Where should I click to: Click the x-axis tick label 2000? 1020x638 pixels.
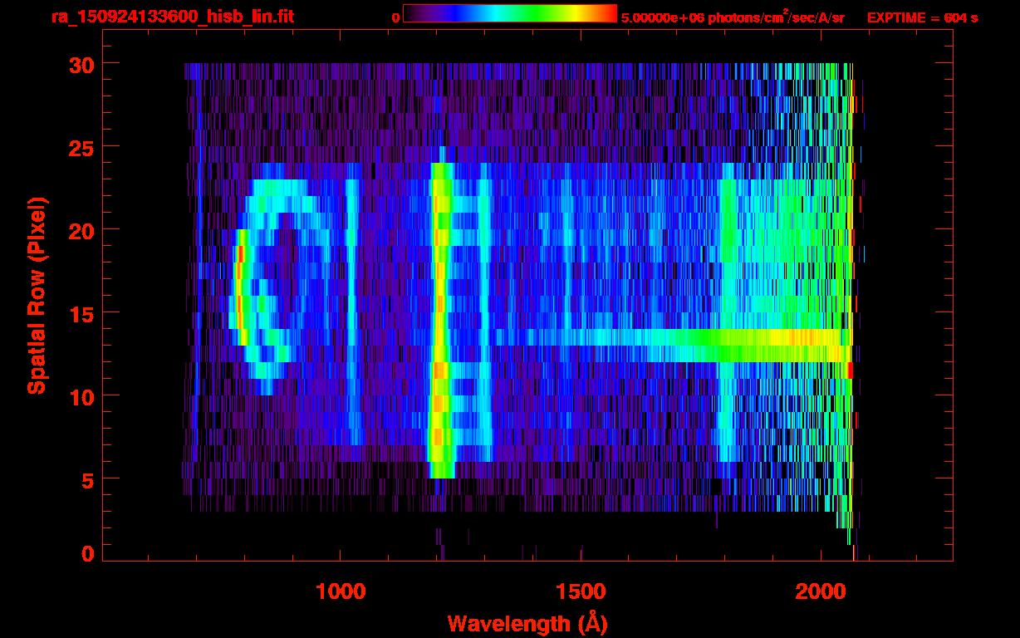click(x=819, y=591)
